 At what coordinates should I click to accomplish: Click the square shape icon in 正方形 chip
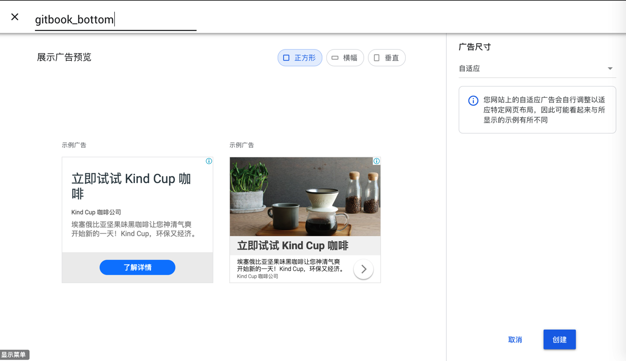click(286, 58)
